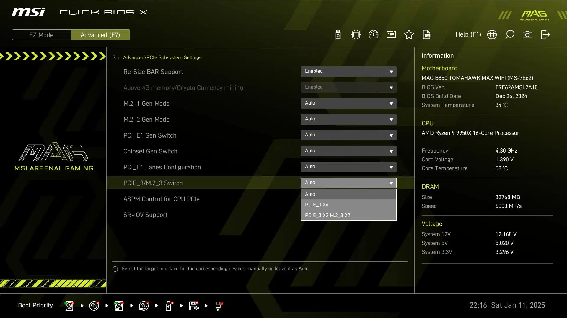Select the Advanced (F7) tab
The width and height of the screenshot is (567, 318).
pyautogui.click(x=100, y=35)
